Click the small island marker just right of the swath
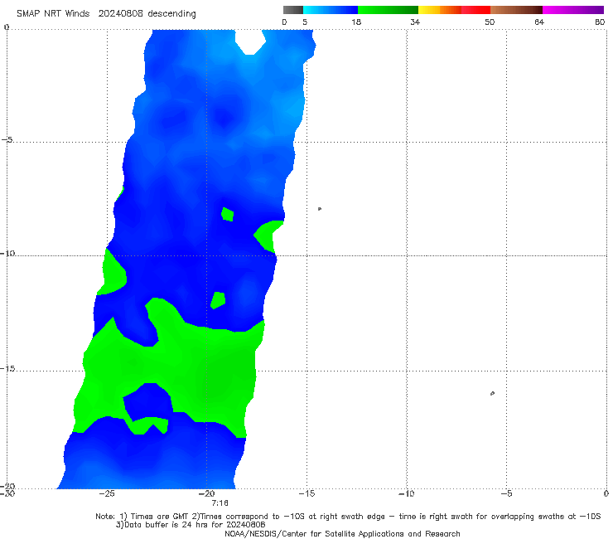This screenshot has height=539, width=613. click(320, 209)
